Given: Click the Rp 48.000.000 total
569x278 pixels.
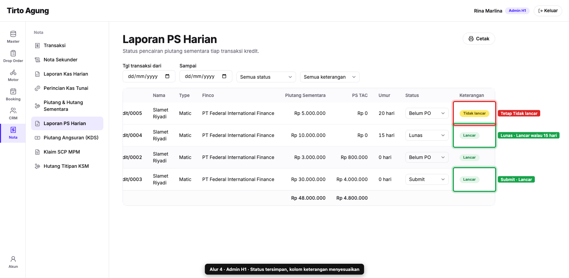Looking at the screenshot, I should pyautogui.click(x=308, y=198).
